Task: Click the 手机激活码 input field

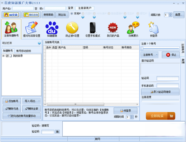Action: (167, 86)
